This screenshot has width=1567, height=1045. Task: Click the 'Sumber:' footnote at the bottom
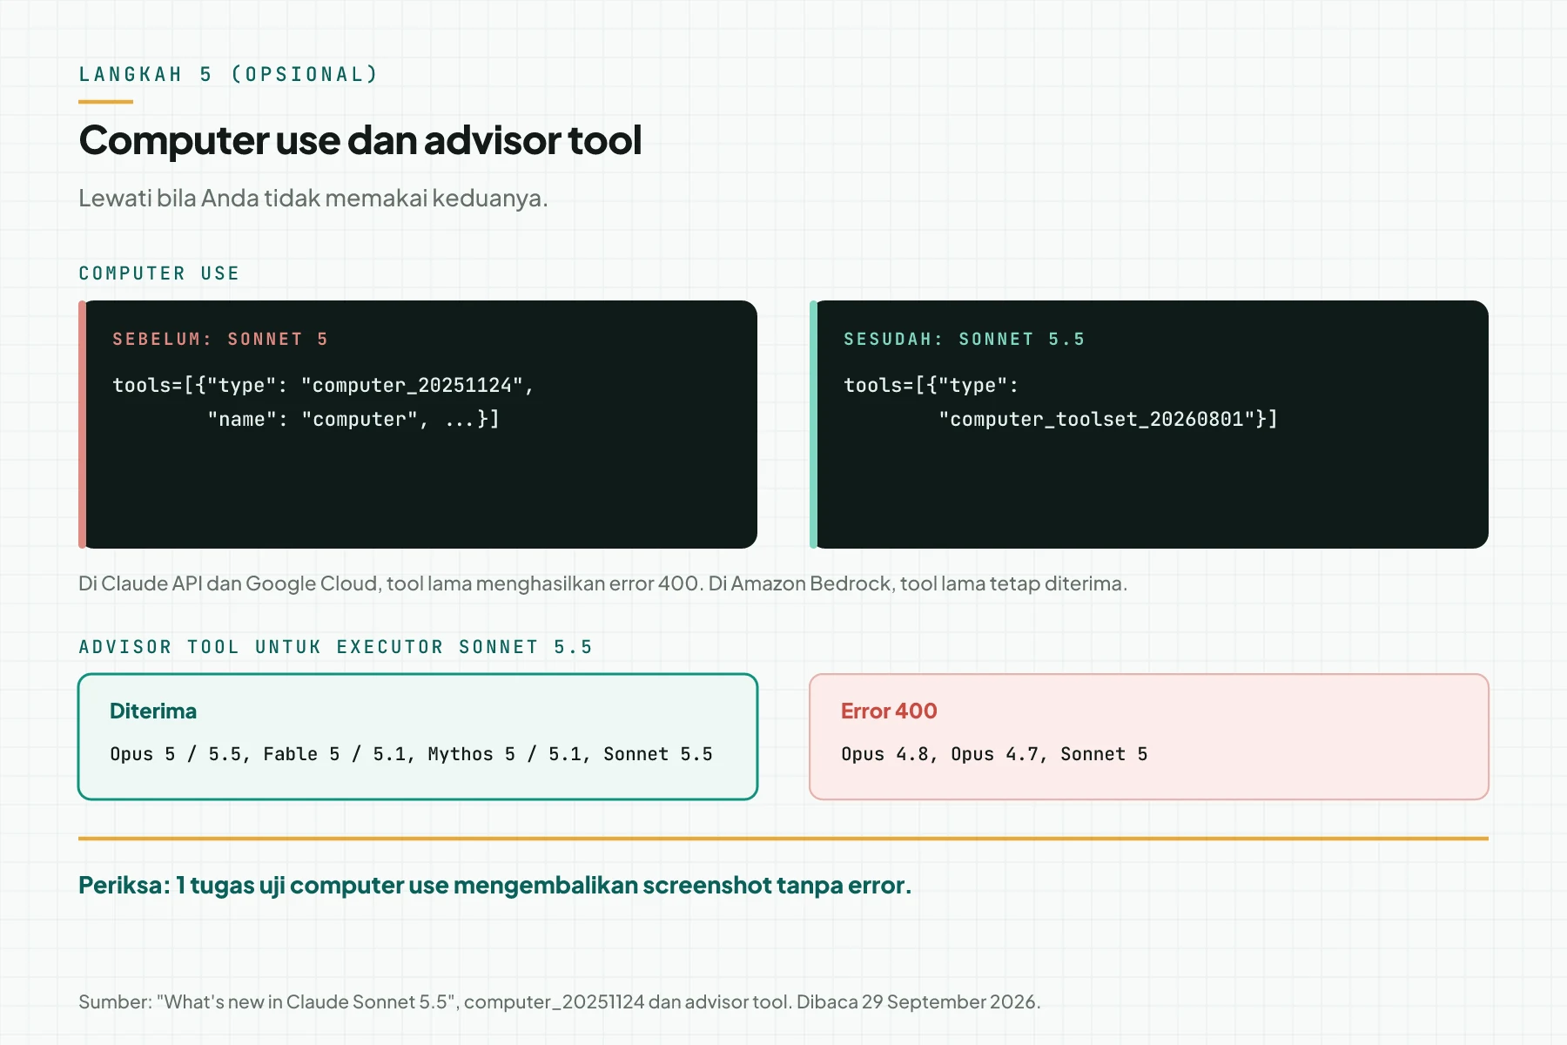(559, 1001)
